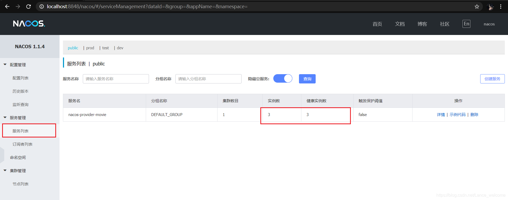
Task: Open 订阅者列表 in sidebar
Action: click(22, 144)
